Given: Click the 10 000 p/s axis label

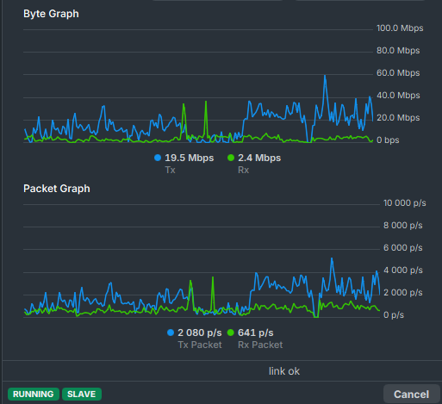Looking at the screenshot, I should click(405, 203).
